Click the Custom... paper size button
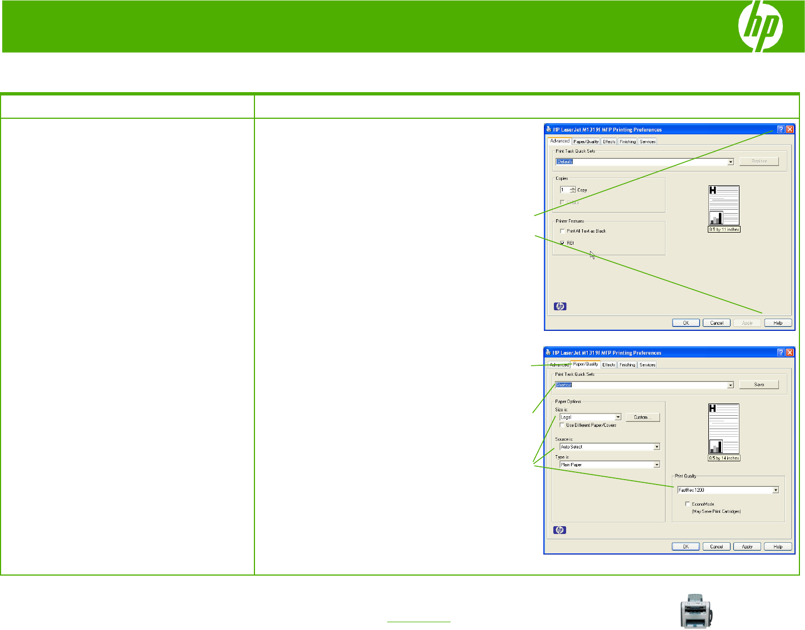The height and width of the screenshot is (630, 805). [643, 417]
